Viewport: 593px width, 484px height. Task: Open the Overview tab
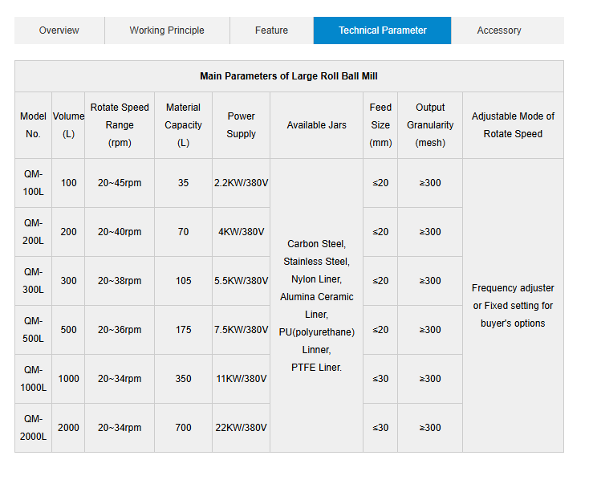click(x=59, y=31)
